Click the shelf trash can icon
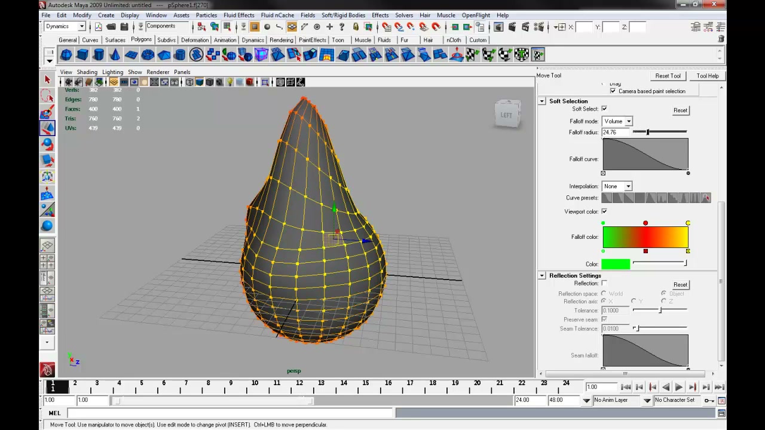Screen dimensions: 765x430 tap(721, 39)
